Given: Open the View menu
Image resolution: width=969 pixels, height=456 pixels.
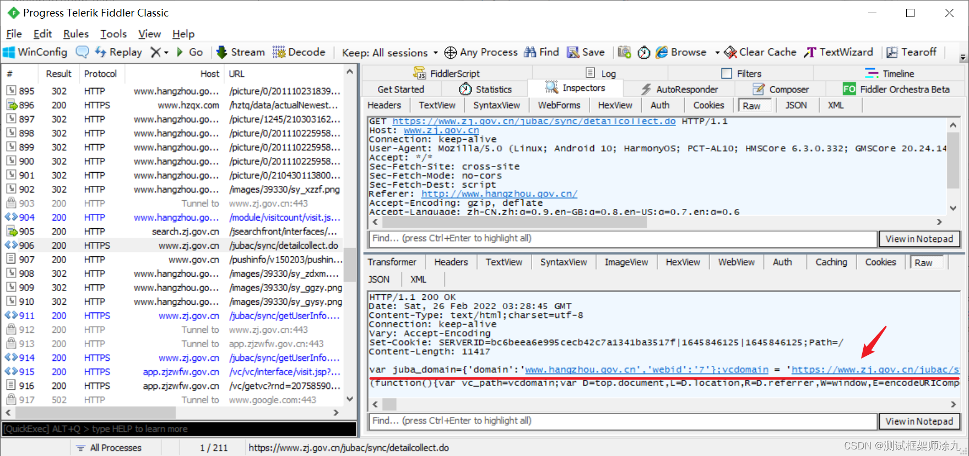Looking at the screenshot, I should pos(149,34).
